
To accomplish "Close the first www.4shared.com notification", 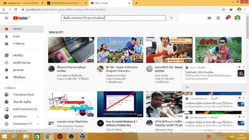I will 244,98.
